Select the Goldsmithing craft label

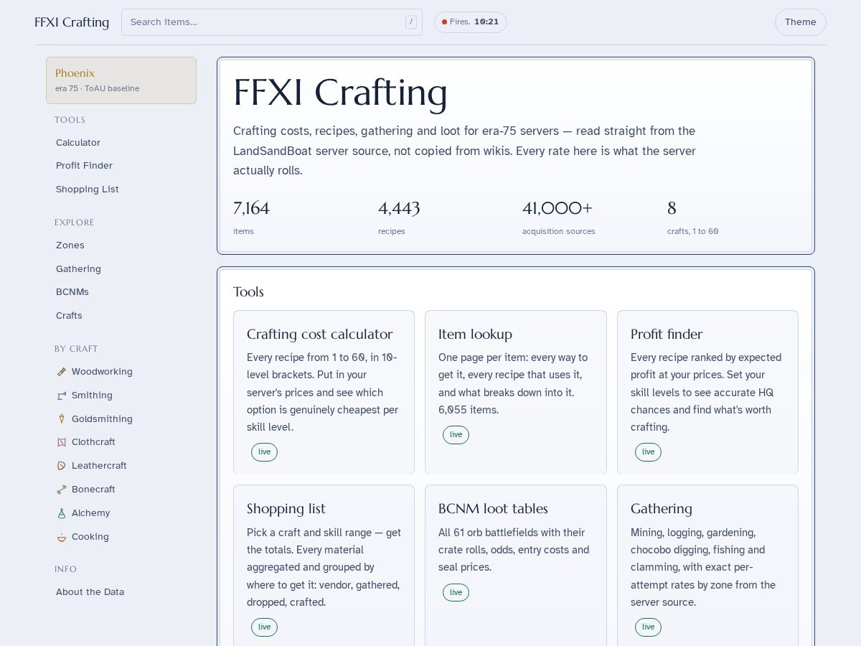tap(102, 419)
